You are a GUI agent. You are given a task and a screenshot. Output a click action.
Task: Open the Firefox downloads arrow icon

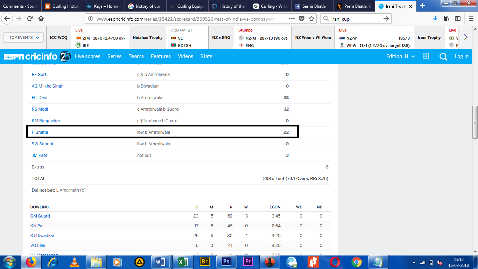[x=435, y=19]
